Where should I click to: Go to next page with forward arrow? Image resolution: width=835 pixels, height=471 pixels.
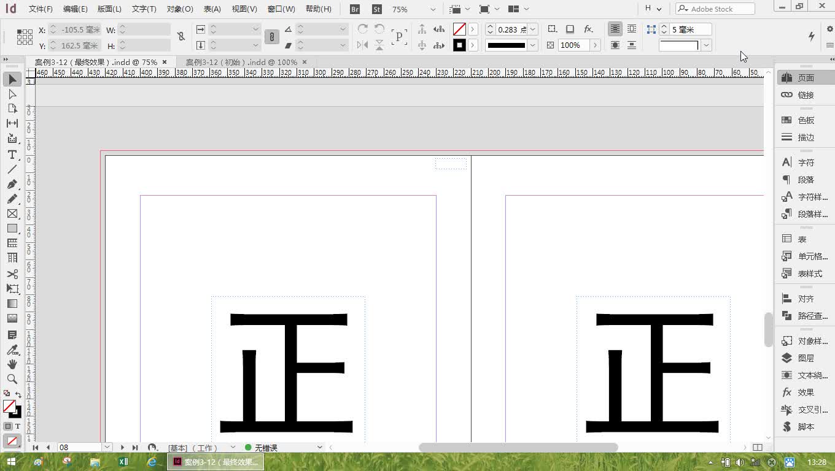(x=122, y=447)
